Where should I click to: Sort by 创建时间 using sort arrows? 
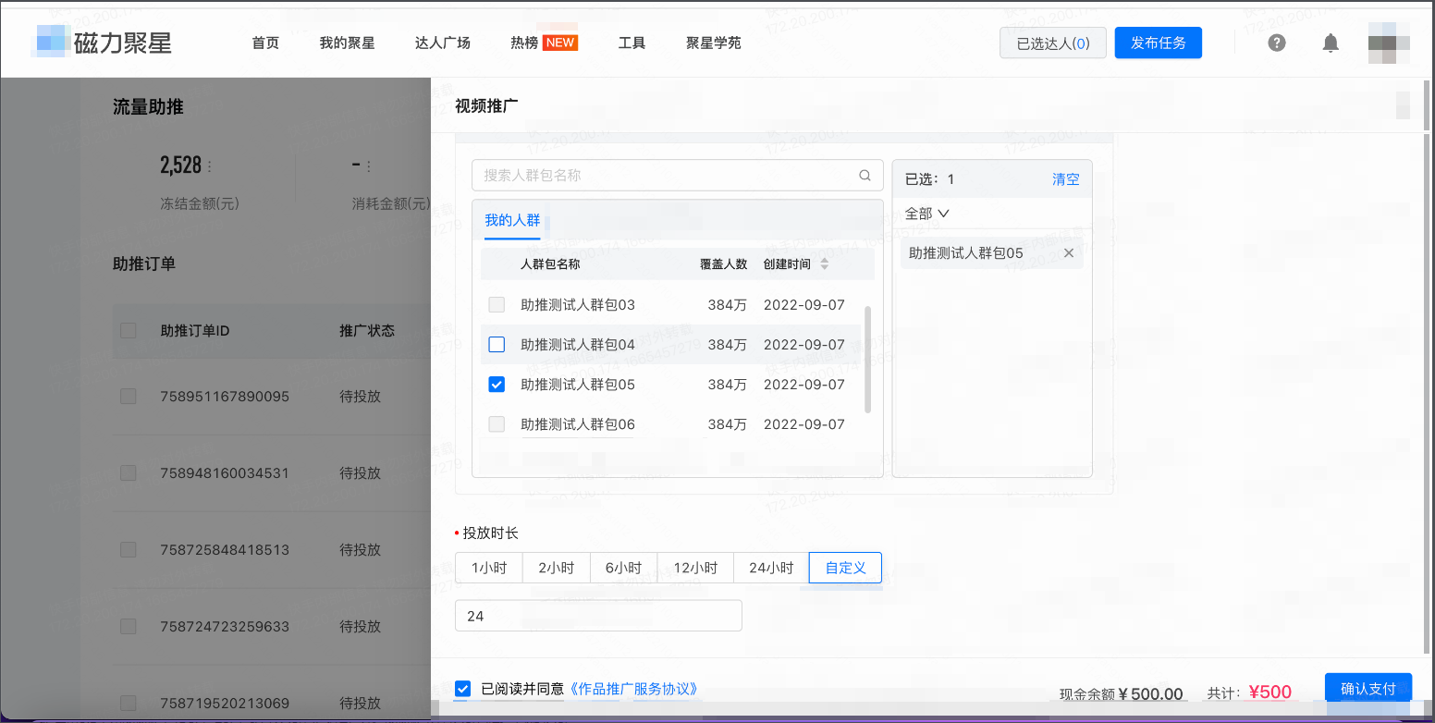[x=825, y=264]
